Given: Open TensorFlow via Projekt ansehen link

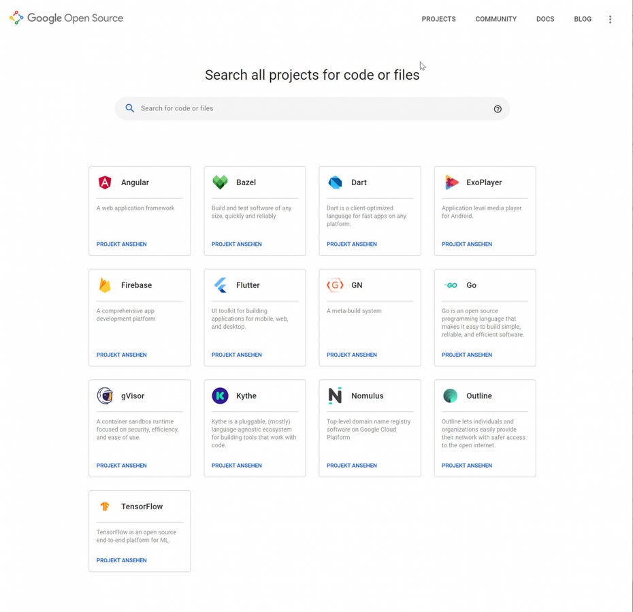Looking at the screenshot, I should (x=122, y=560).
